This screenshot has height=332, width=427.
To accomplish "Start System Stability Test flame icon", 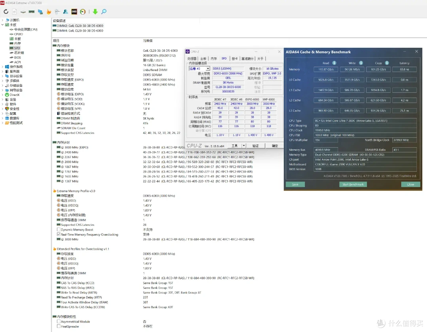I will pos(49,12).
